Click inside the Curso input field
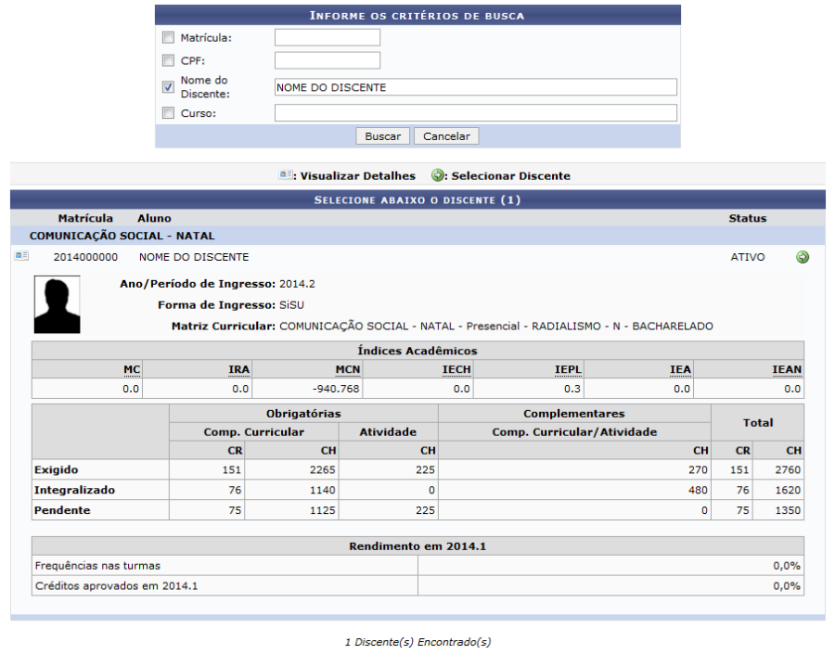The image size is (835, 654). (475, 113)
